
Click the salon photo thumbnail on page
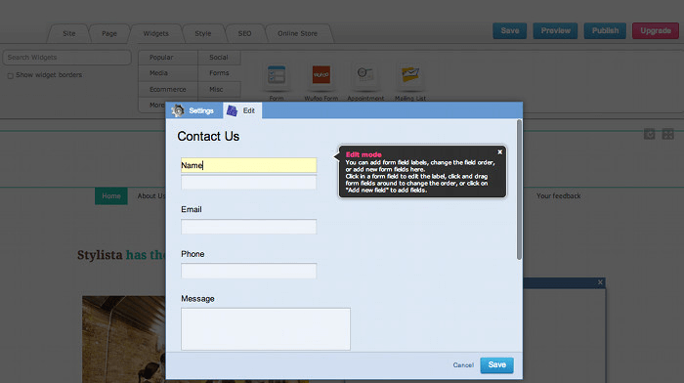pos(124,339)
